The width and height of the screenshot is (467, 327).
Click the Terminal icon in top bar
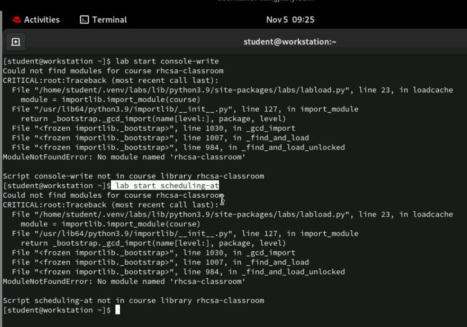[x=84, y=20]
